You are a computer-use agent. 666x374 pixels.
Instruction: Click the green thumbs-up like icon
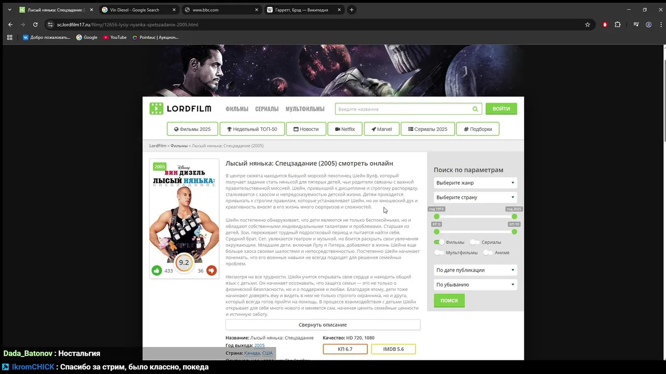coord(157,270)
